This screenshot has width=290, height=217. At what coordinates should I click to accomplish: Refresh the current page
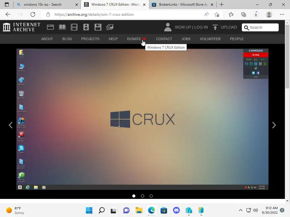[x=33, y=14]
